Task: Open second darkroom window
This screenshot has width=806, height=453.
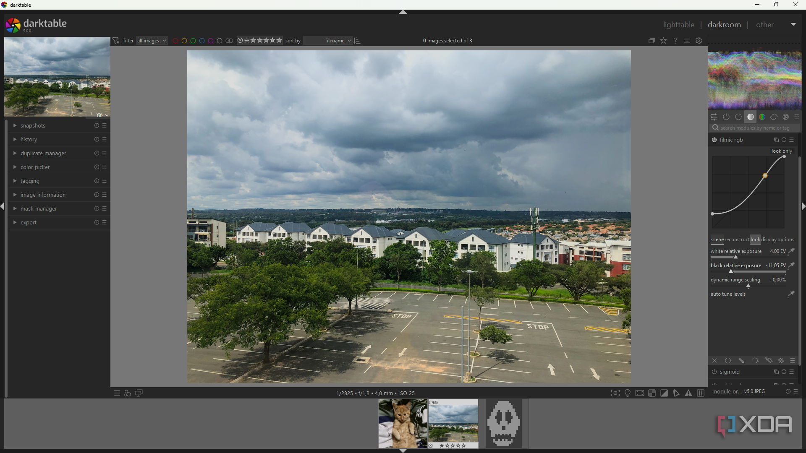Action: [139, 393]
